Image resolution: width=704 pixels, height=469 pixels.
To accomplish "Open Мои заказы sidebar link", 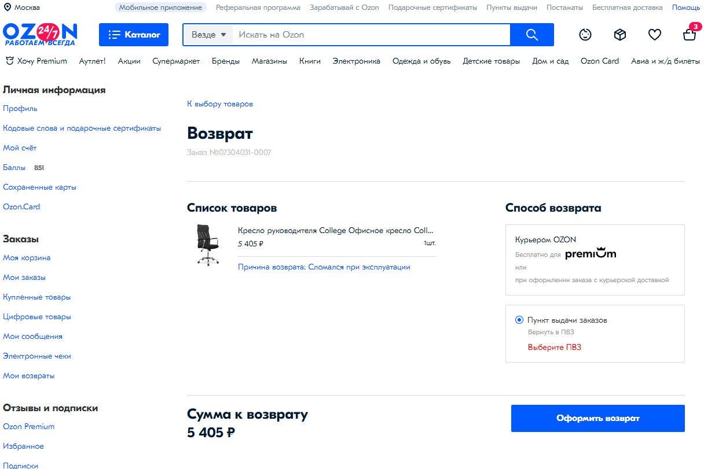I will (x=24, y=278).
